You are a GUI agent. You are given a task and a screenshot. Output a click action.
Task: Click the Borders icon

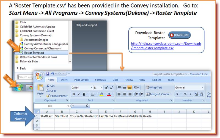pyautogui.click(x=93, y=94)
